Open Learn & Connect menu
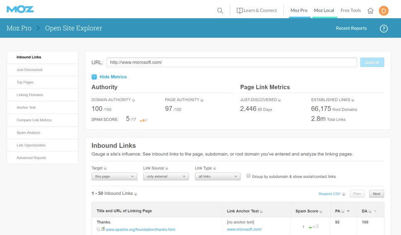Image resolution: width=401 pixels, height=235 pixels. click(x=260, y=10)
